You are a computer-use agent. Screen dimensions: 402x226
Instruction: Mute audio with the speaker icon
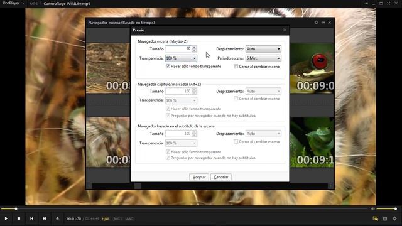click(x=372, y=209)
